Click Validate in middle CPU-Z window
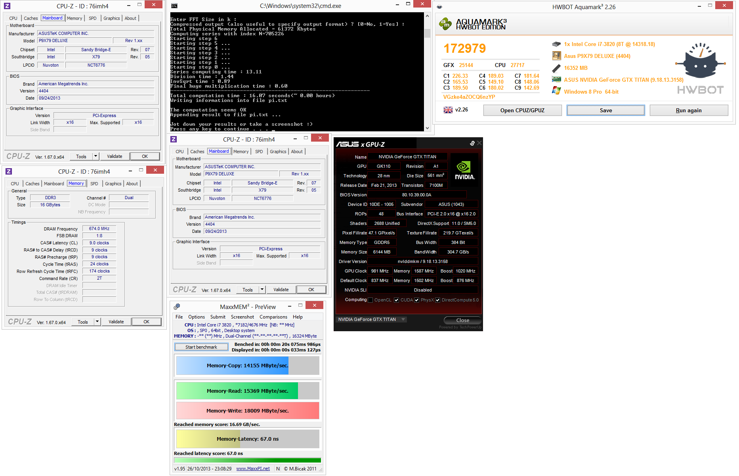 tap(281, 290)
